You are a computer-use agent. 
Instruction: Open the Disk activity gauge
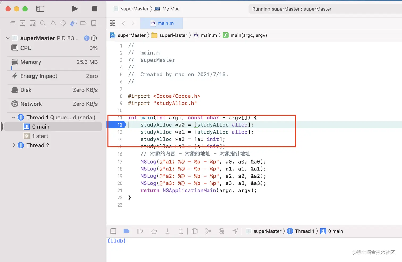pos(55,90)
